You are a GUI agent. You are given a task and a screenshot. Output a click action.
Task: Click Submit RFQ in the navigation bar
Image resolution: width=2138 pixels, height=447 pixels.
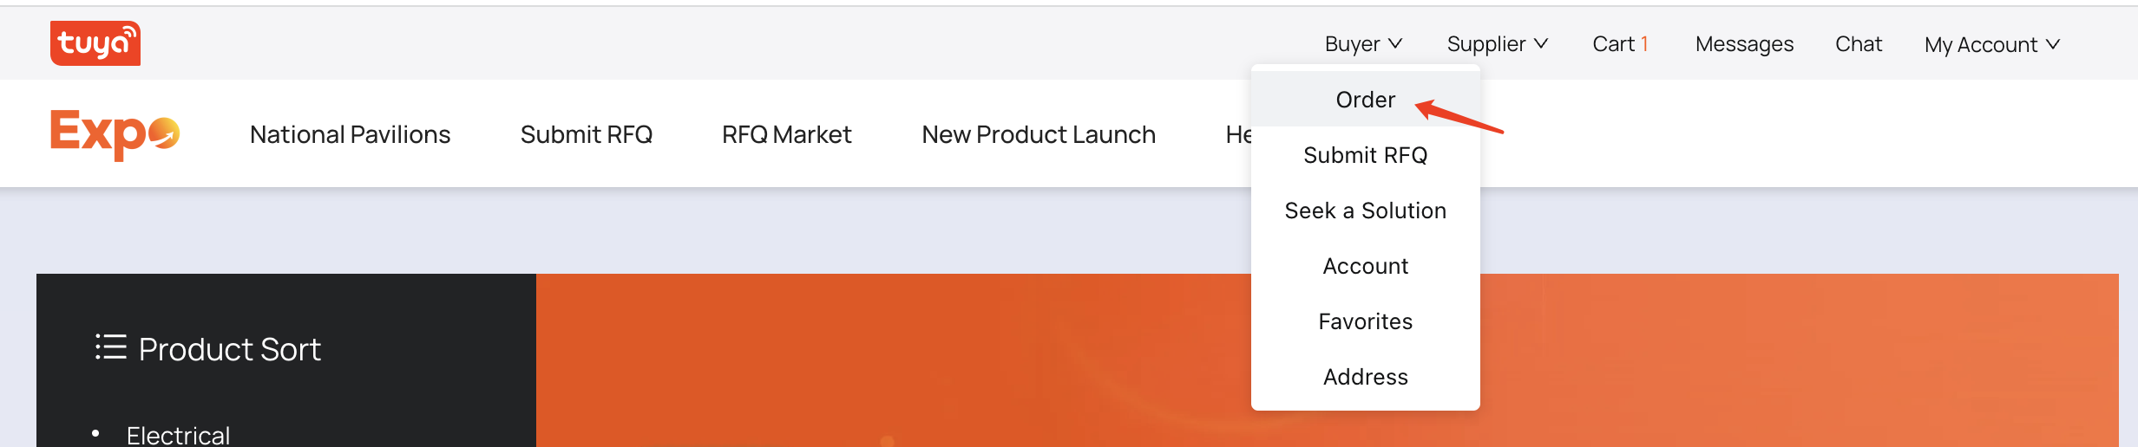pos(587,134)
